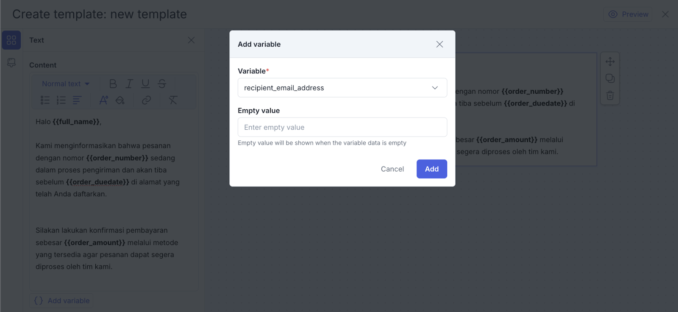This screenshot has height=312, width=678.
Task: Open the Variable dropdown showing recipient_email_address
Action: (342, 88)
